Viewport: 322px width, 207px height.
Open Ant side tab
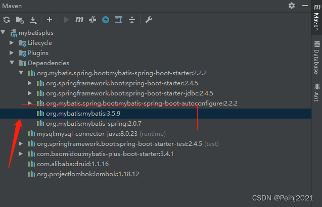coord(316,92)
